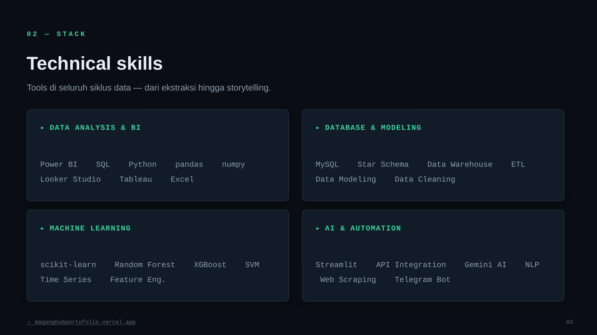Click the 'Gemini AI' tag
This screenshot has height=335, width=597.
pos(485,265)
